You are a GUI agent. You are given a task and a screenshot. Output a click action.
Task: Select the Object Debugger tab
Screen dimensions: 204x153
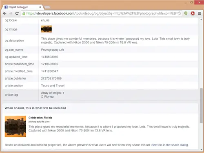tap(22, 7)
